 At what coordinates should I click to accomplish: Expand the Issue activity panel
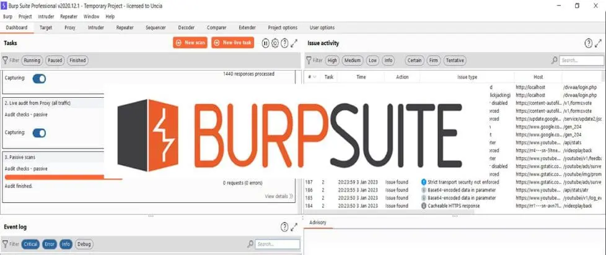pyautogui.click(x=599, y=43)
